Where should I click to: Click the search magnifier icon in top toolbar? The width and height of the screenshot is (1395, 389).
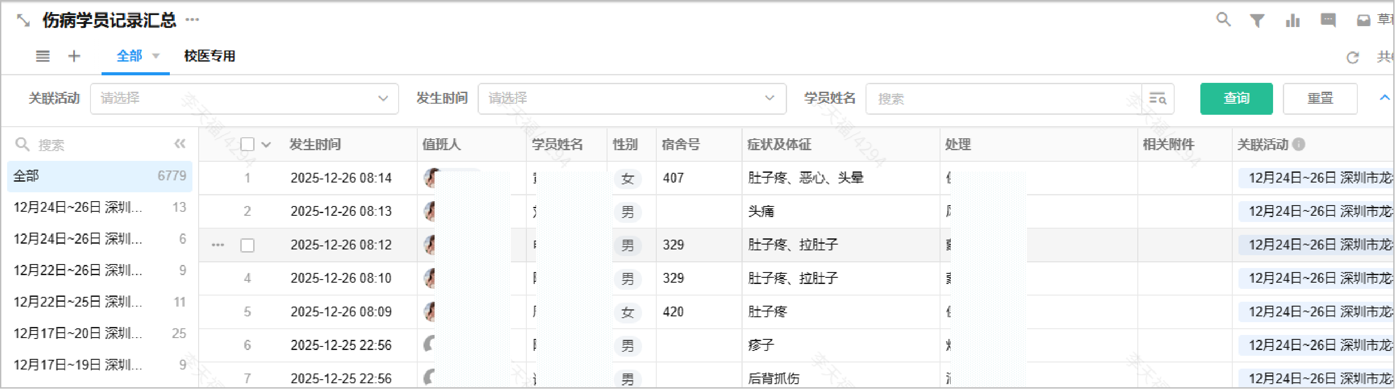click(x=1223, y=20)
